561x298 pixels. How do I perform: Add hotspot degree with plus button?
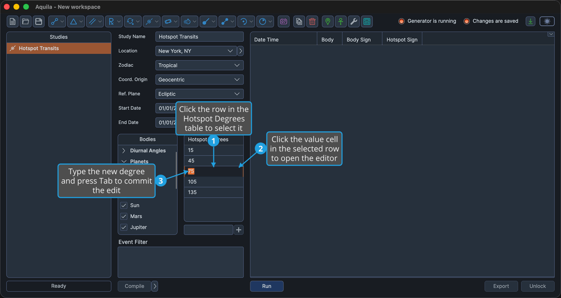pyautogui.click(x=239, y=230)
